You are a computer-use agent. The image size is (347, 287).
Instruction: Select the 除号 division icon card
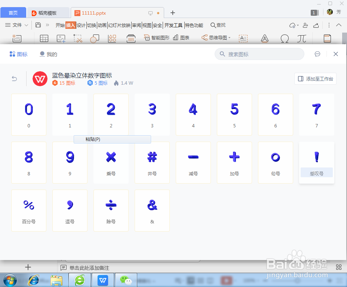(111, 211)
